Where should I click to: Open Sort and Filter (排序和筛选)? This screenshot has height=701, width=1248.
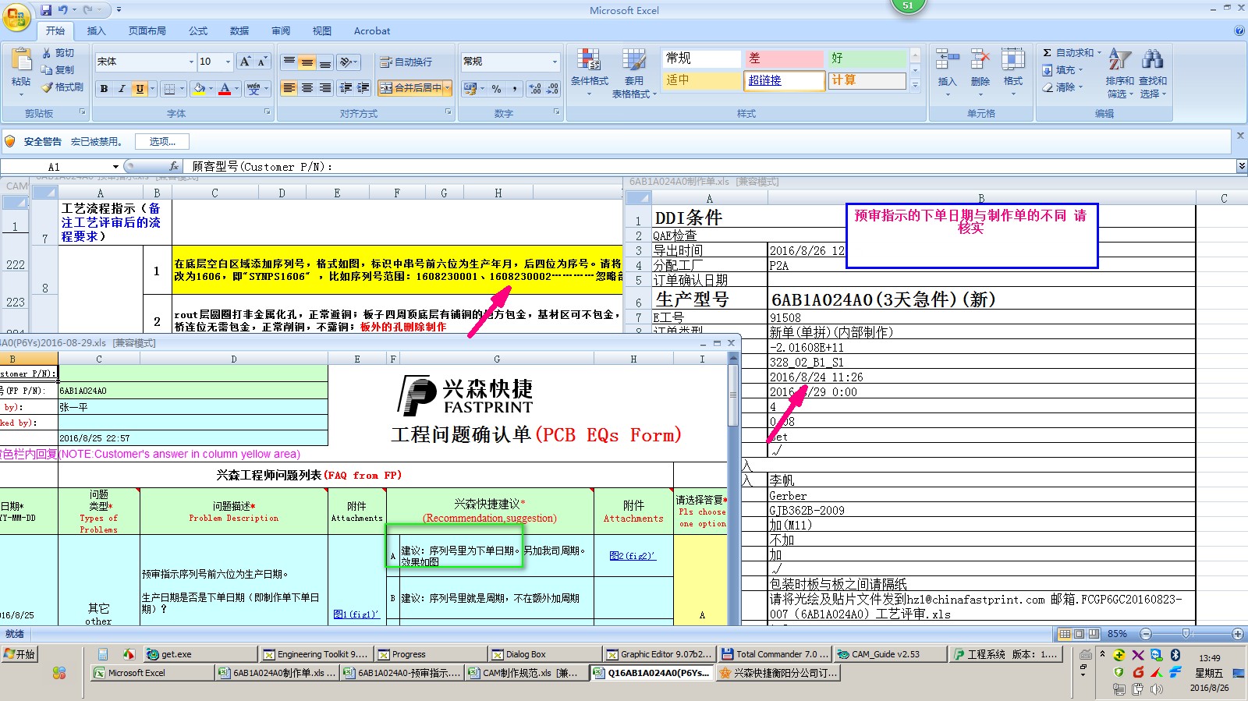[x=1120, y=73]
